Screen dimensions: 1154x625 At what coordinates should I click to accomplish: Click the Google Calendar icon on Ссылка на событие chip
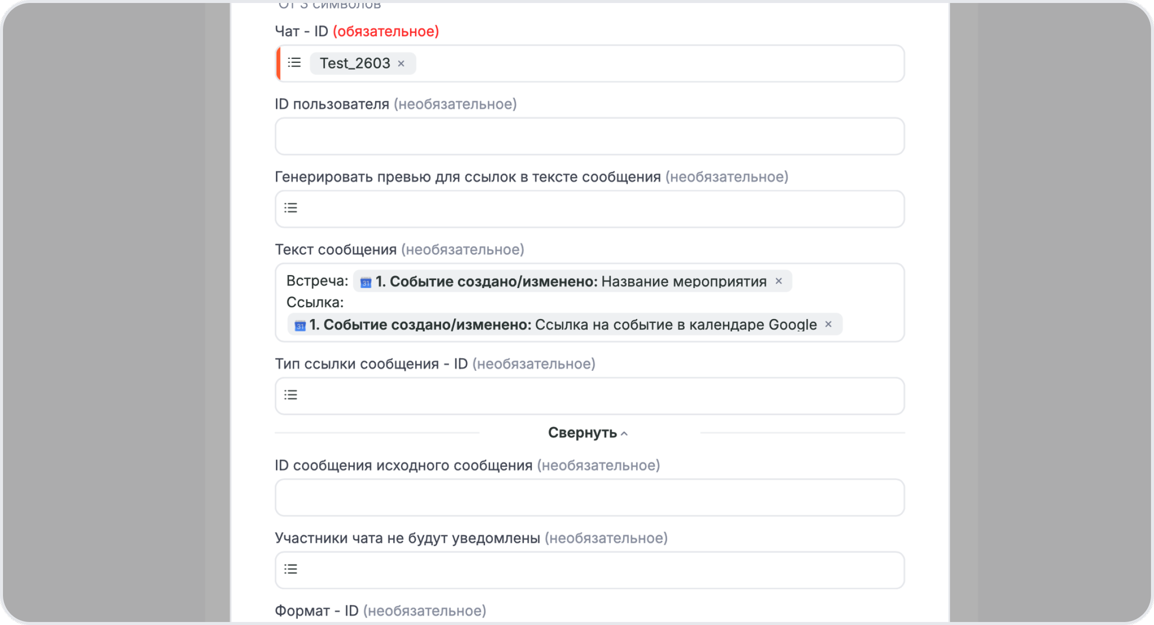[299, 325]
